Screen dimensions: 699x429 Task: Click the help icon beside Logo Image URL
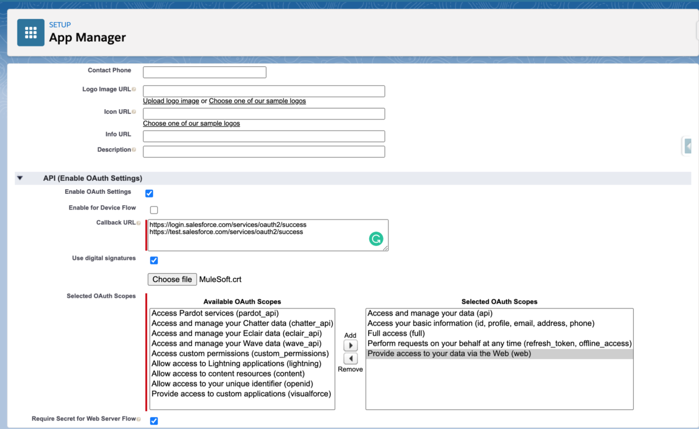pyautogui.click(x=134, y=89)
